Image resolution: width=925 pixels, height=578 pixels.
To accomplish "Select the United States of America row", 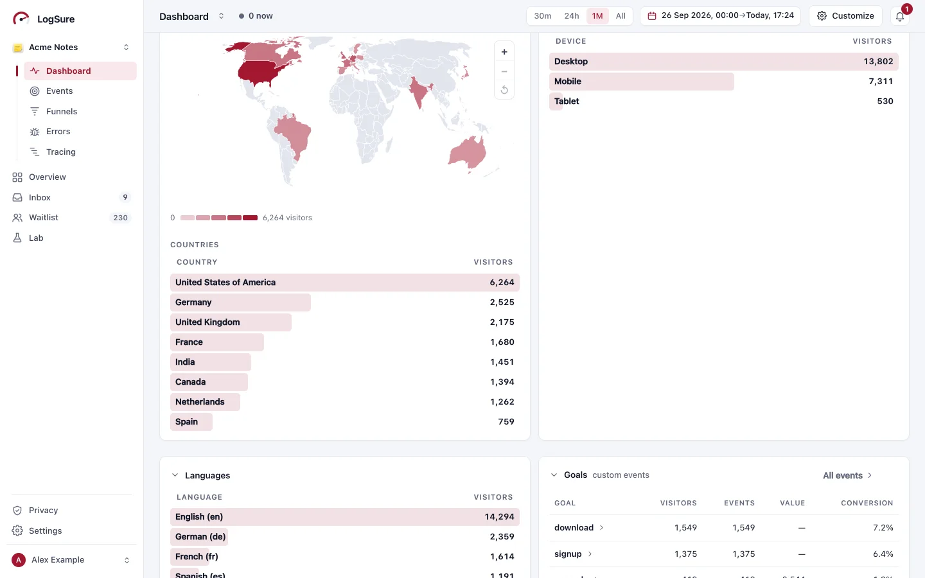I will [345, 283].
